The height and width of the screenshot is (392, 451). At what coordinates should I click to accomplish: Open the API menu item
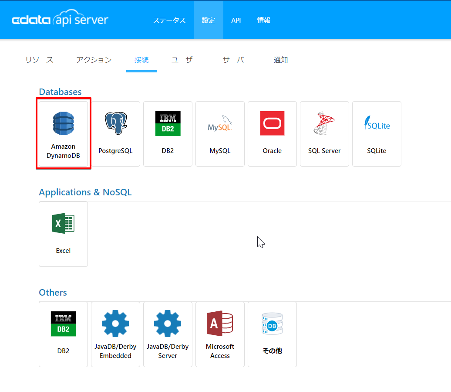click(x=236, y=20)
